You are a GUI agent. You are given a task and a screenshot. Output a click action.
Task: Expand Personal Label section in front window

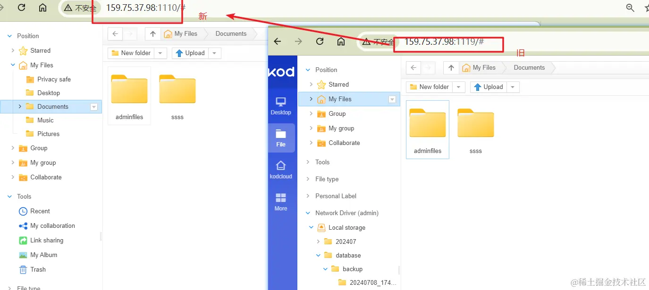[308, 196]
